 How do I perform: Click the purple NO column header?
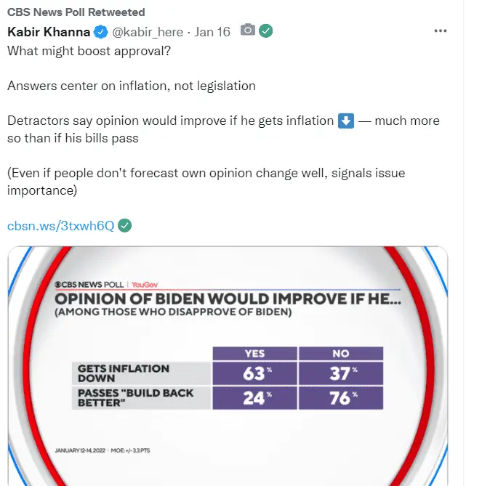click(341, 354)
